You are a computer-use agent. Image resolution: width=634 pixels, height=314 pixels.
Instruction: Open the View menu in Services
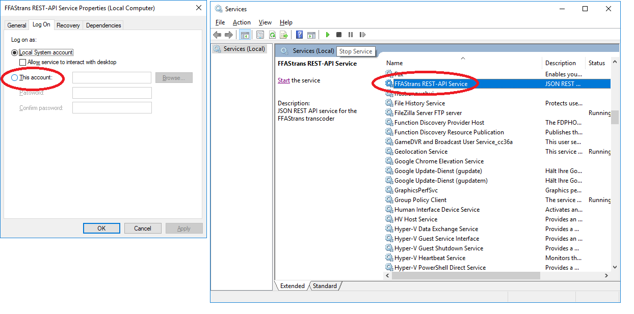click(x=265, y=22)
